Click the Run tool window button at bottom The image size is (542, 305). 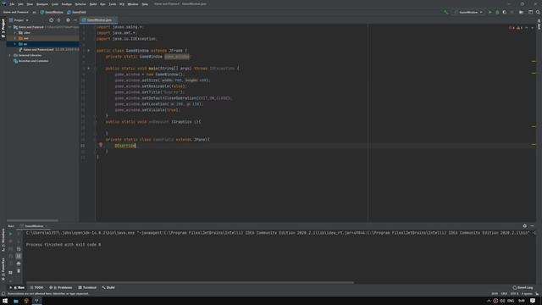17,287
